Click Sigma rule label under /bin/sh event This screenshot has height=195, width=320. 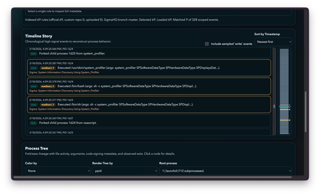(64, 109)
